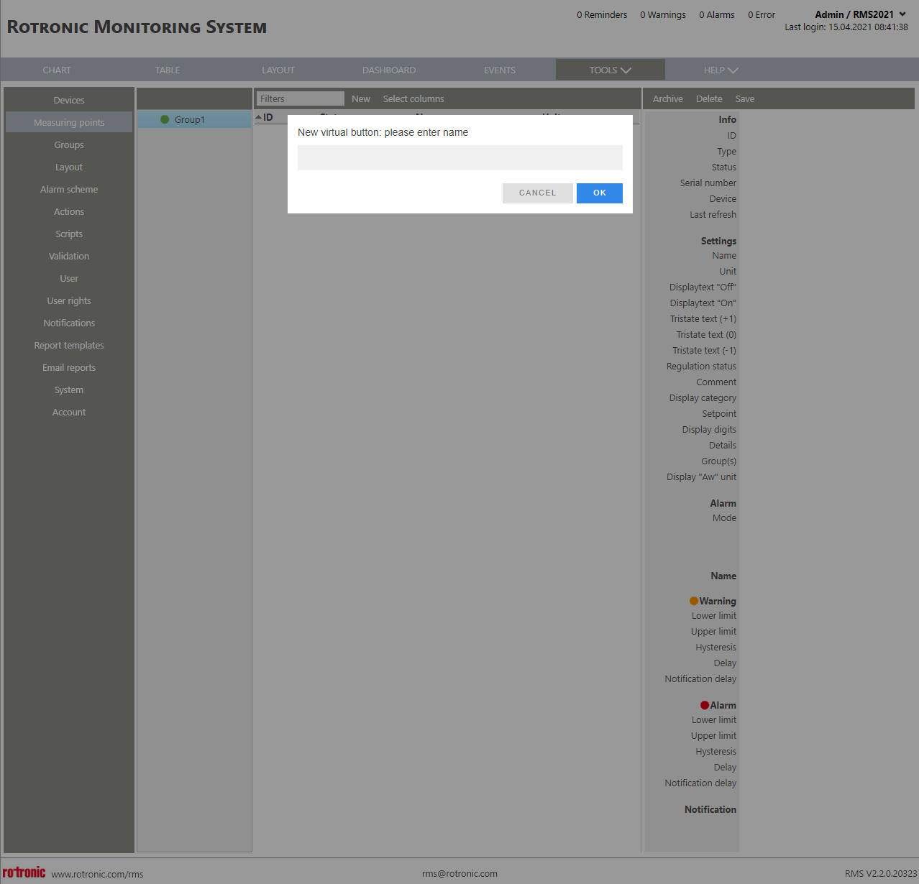Click the Filters input field
This screenshot has width=919, height=884.
(301, 98)
